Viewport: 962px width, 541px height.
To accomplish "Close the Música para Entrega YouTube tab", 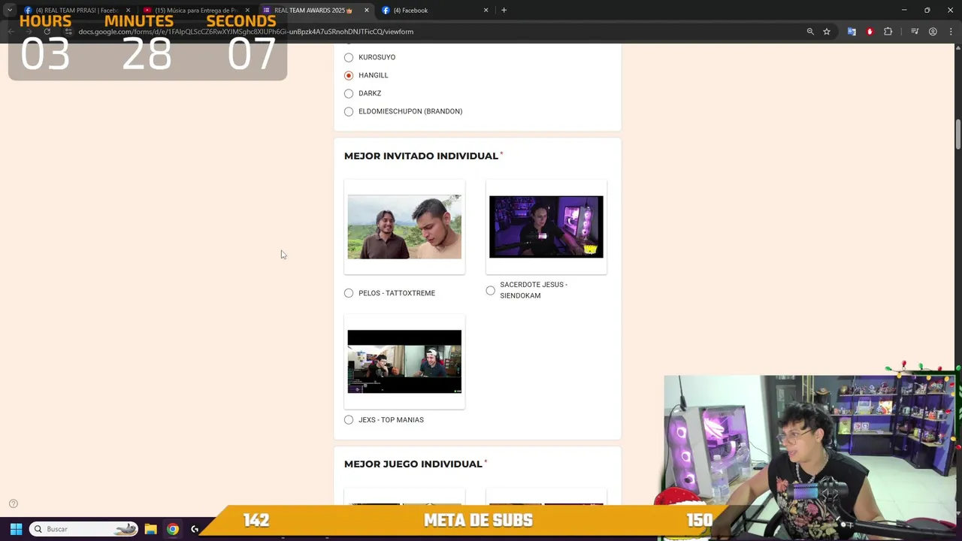I will click(x=247, y=11).
